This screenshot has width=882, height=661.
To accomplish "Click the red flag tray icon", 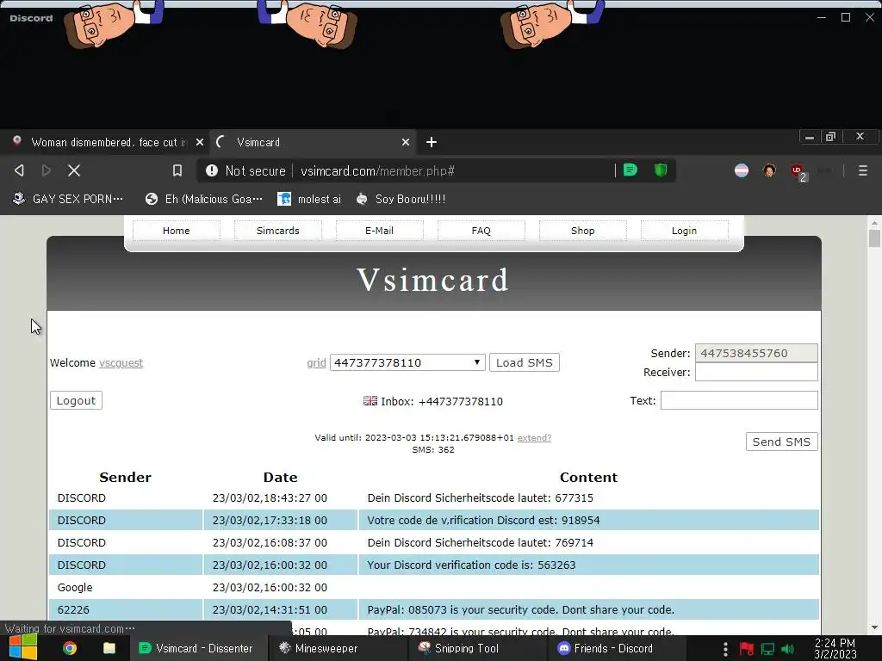I will [746, 649].
